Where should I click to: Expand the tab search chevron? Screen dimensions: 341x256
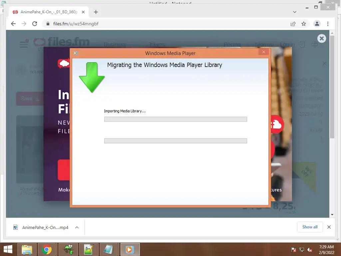coord(294,12)
